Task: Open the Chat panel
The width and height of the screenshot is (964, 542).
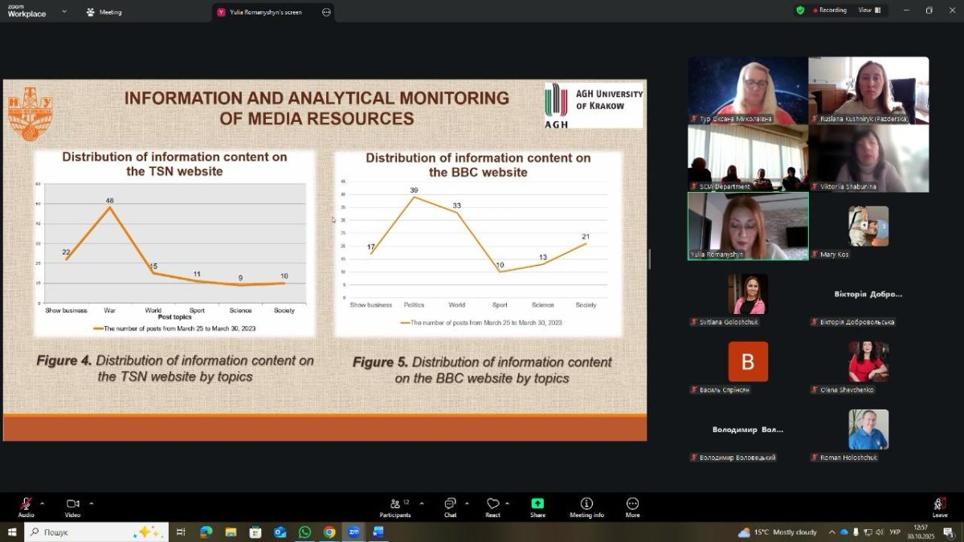Action: point(450,507)
